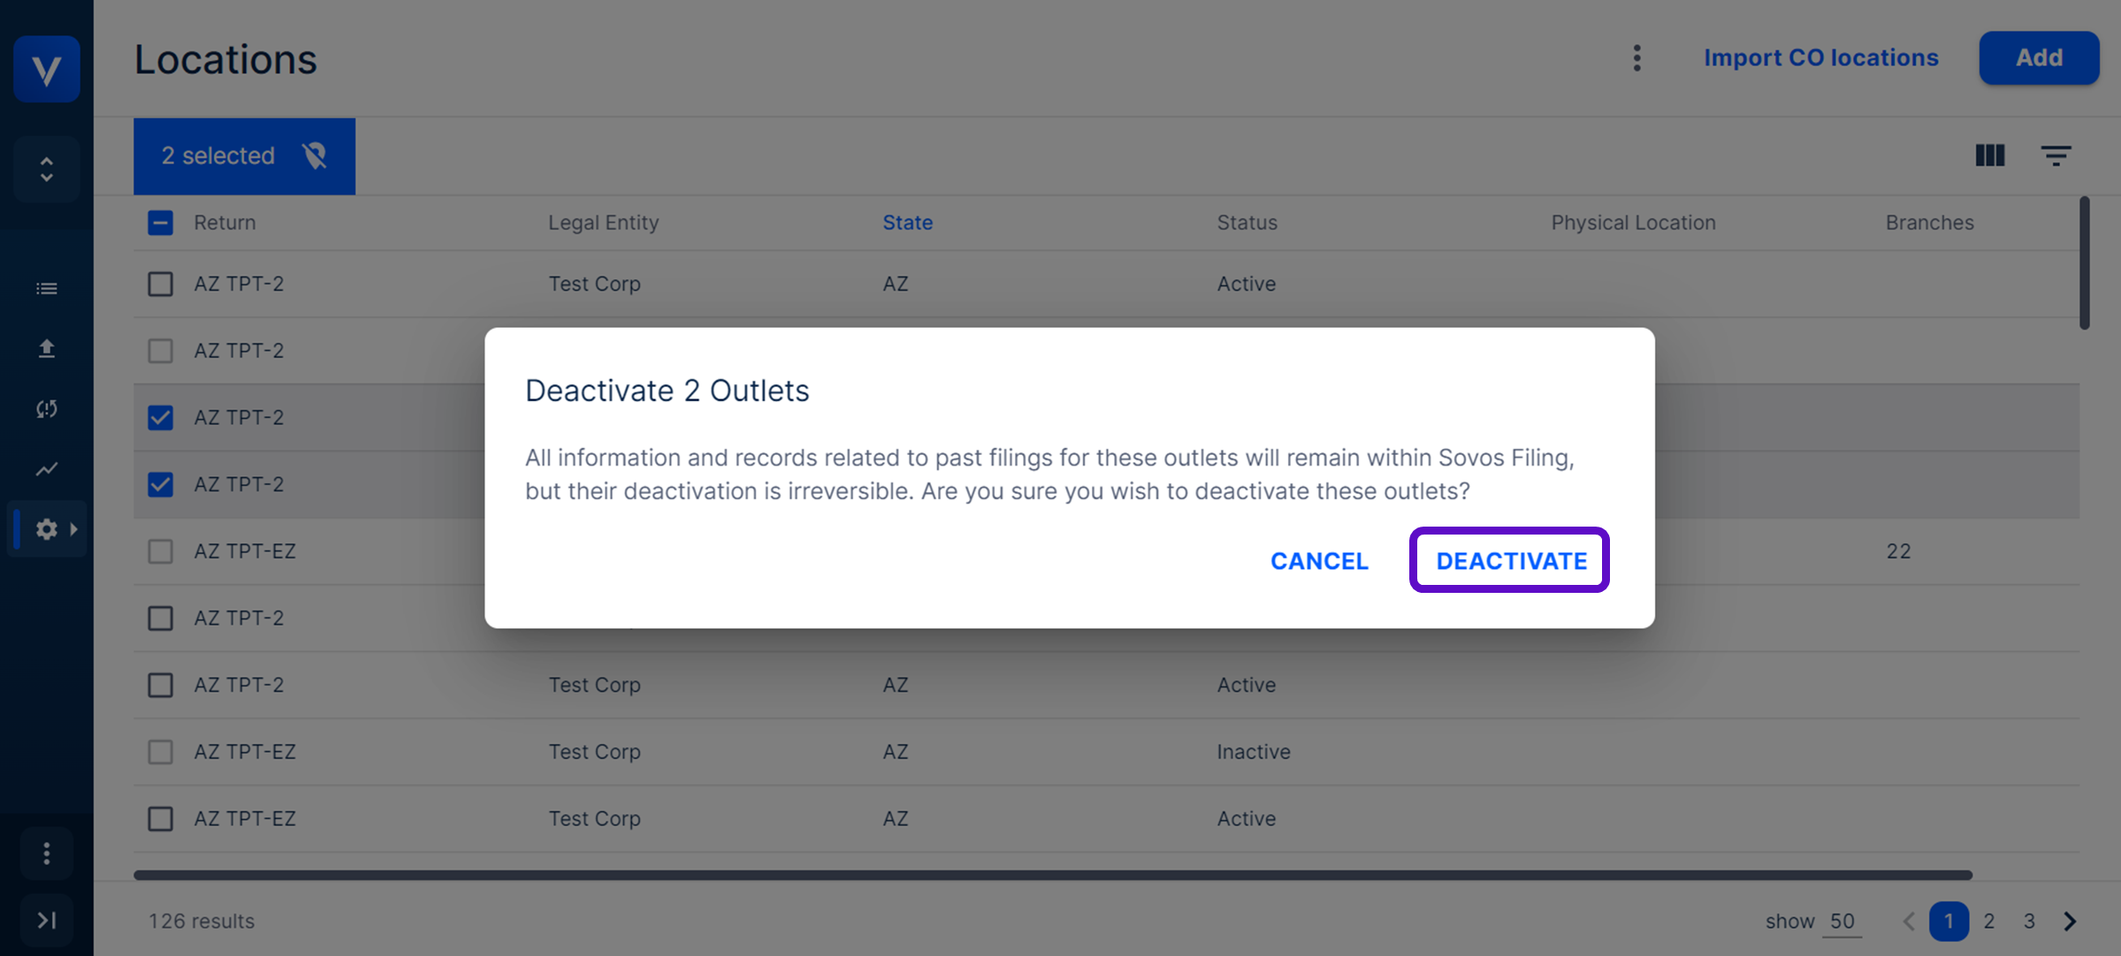This screenshot has width=2121, height=956.
Task: Click the deactivate location pin icon
Action: pos(315,156)
